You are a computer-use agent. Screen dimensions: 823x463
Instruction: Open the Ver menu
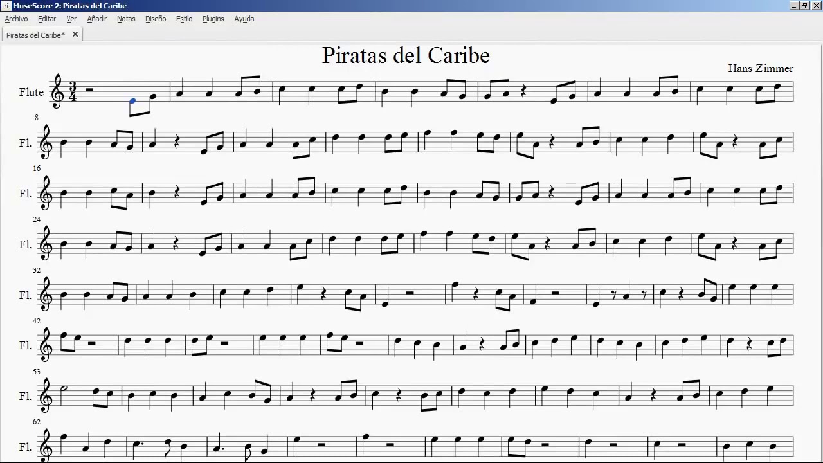pyautogui.click(x=71, y=19)
